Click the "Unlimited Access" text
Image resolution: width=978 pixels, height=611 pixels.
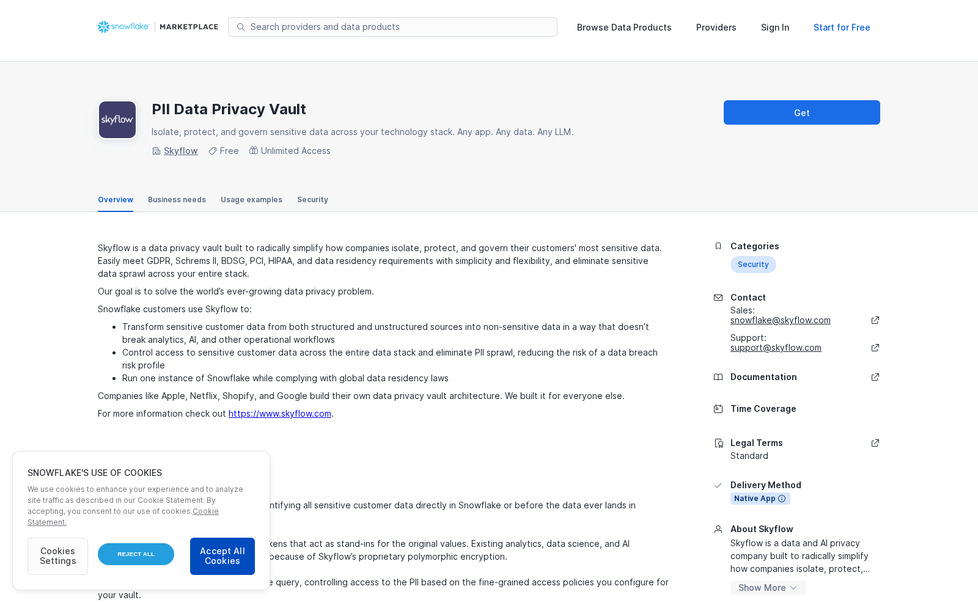tap(296, 151)
